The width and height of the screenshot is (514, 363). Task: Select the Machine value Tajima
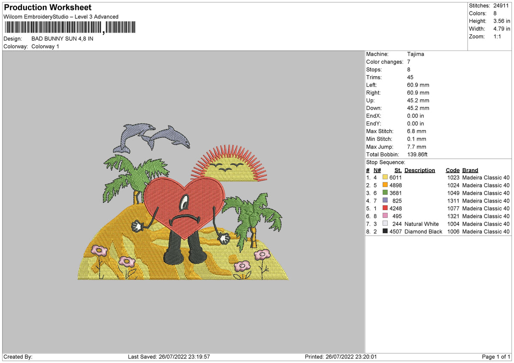point(415,54)
